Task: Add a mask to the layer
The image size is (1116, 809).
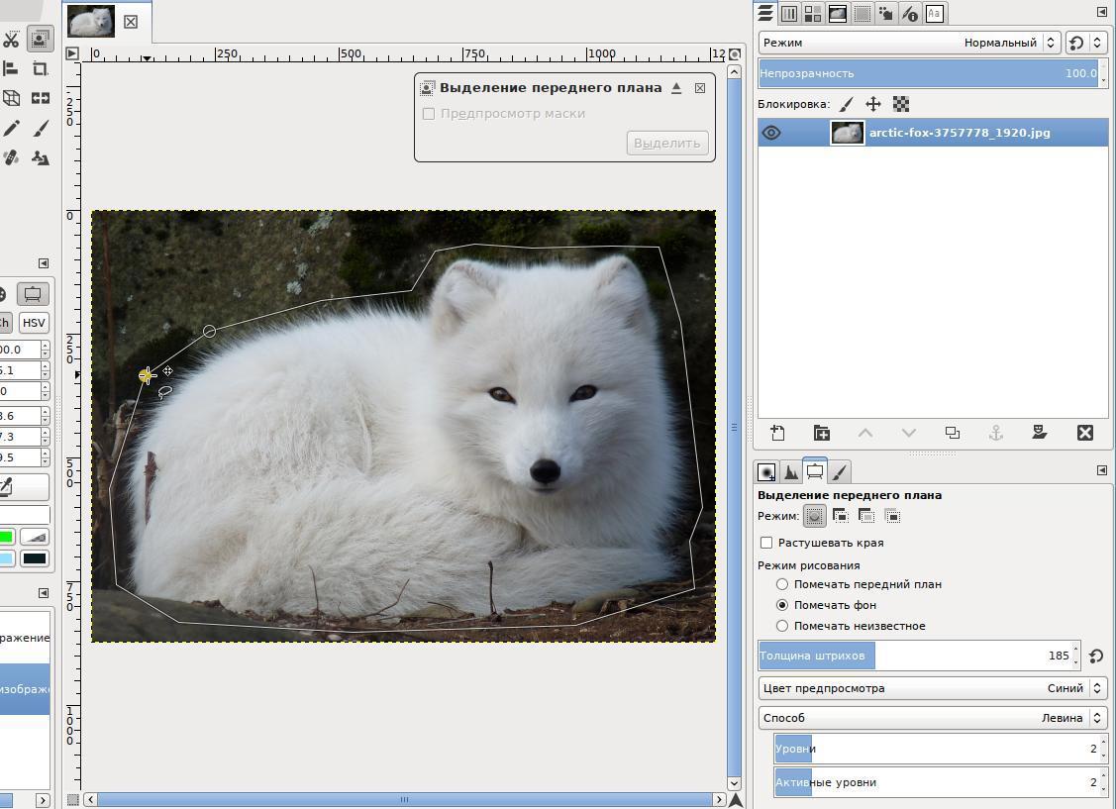Action: (x=1039, y=433)
